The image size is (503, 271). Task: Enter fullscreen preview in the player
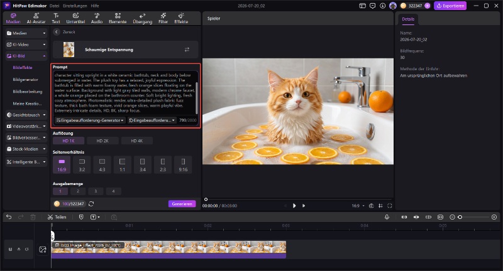[x=390, y=206]
